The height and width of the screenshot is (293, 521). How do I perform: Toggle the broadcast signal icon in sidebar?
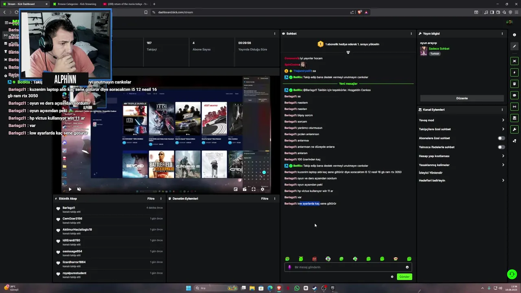514,107
